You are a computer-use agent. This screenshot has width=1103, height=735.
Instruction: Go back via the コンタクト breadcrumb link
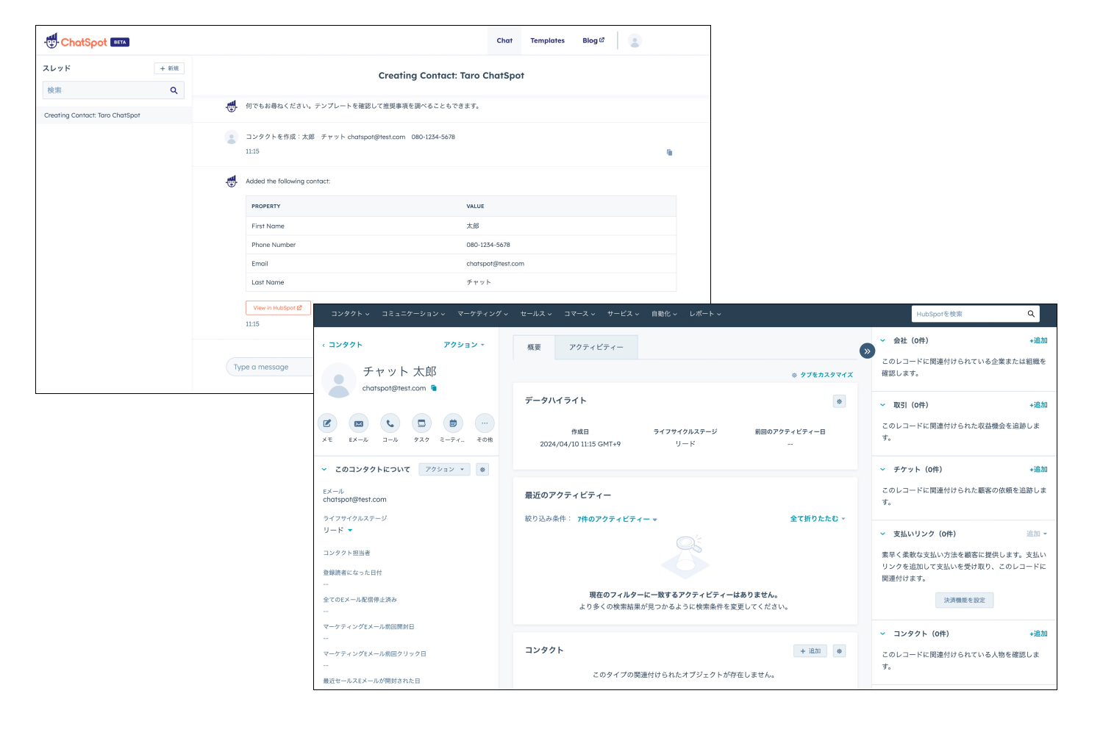tap(342, 345)
